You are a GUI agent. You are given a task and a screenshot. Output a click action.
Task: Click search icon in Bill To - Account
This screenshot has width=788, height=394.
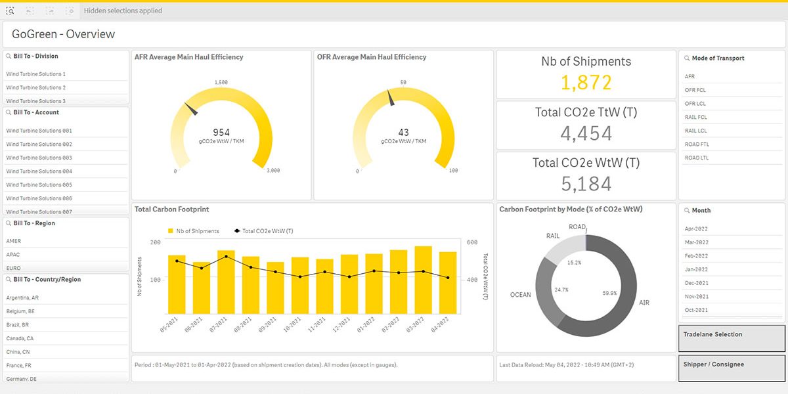tap(8, 113)
